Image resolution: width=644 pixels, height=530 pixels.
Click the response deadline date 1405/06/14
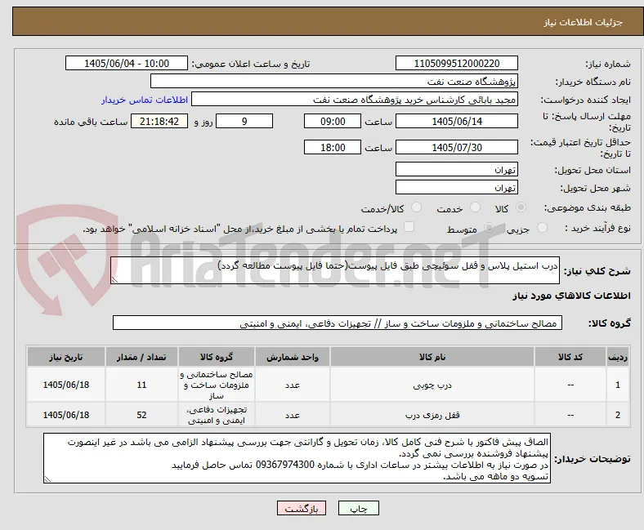pyautogui.click(x=457, y=121)
